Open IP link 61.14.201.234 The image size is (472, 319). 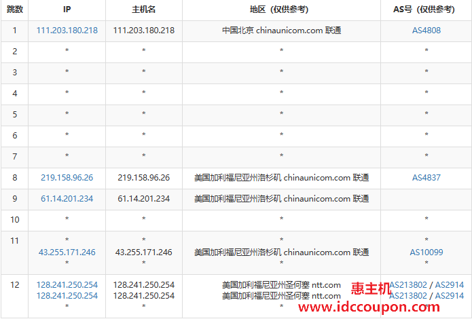click(67, 199)
